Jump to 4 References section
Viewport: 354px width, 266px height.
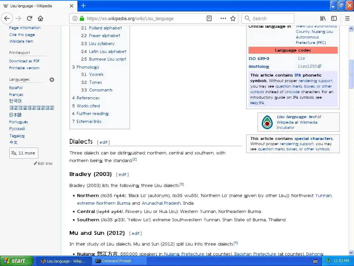coord(86,98)
